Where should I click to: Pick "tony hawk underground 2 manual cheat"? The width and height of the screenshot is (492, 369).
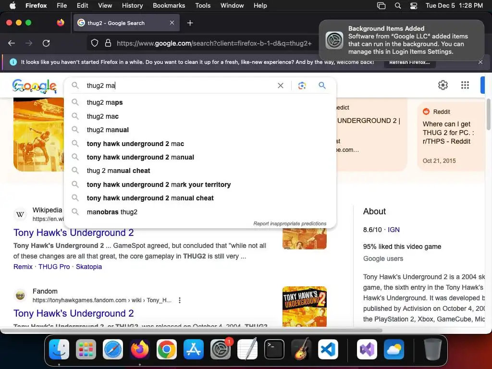tap(200, 197)
